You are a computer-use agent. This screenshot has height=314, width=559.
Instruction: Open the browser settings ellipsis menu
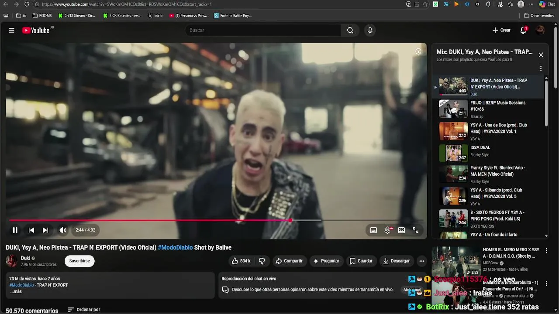coord(531,4)
